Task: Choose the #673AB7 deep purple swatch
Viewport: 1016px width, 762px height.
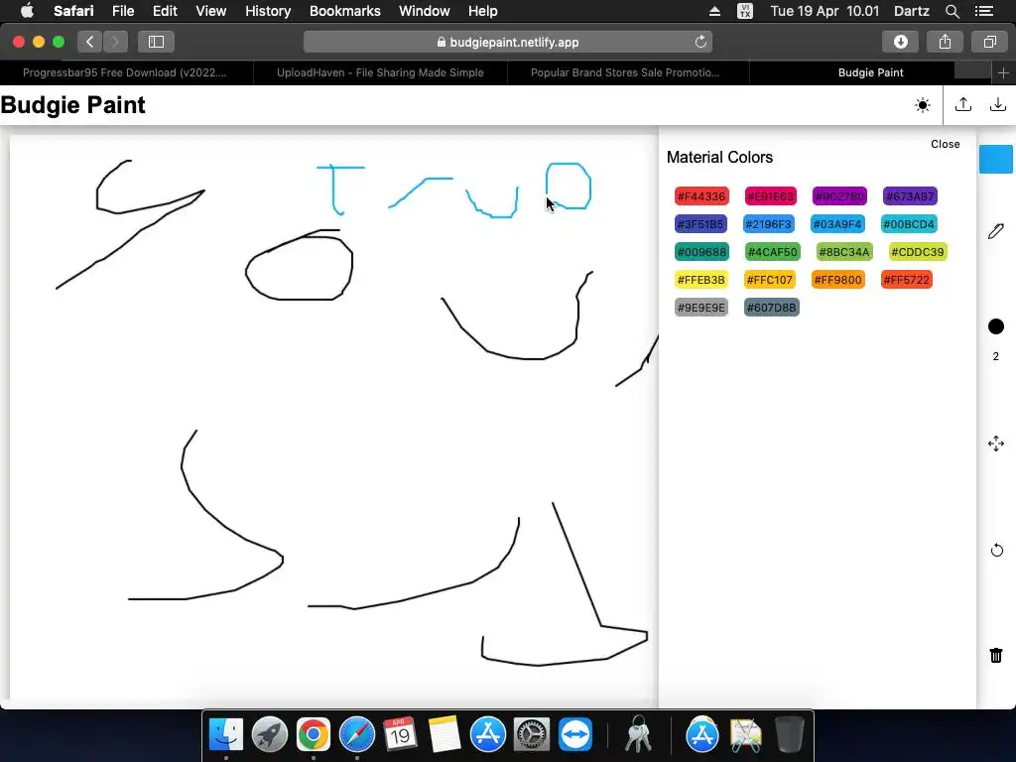Action: point(910,196)
